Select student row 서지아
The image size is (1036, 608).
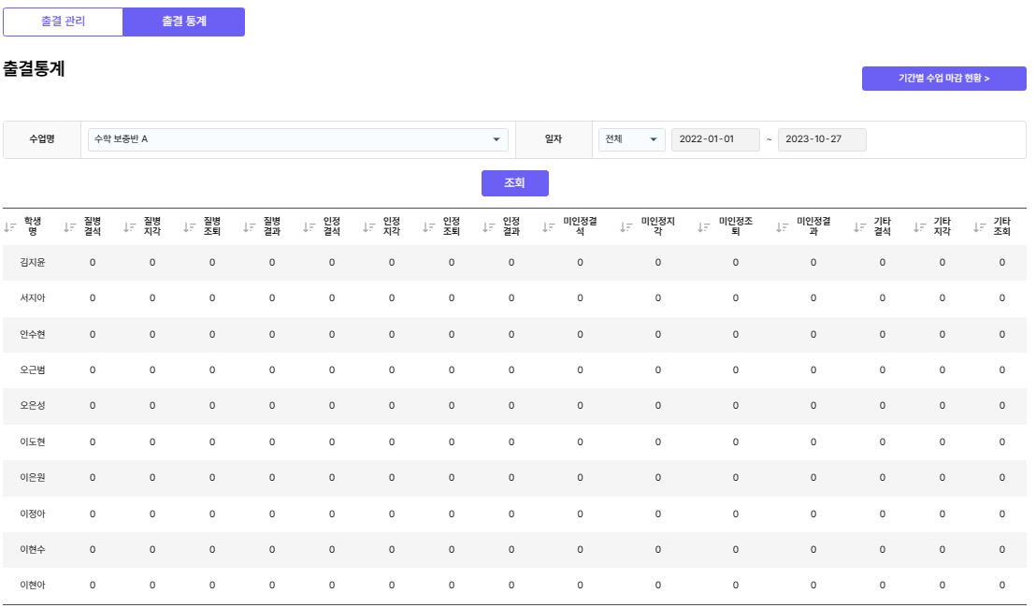point(514,298)
